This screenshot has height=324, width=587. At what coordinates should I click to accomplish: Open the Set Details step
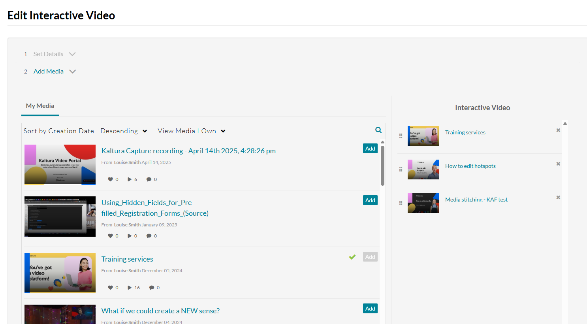[x=48, y=54]
